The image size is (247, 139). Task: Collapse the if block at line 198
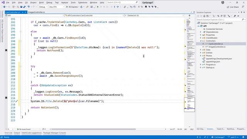20,41
